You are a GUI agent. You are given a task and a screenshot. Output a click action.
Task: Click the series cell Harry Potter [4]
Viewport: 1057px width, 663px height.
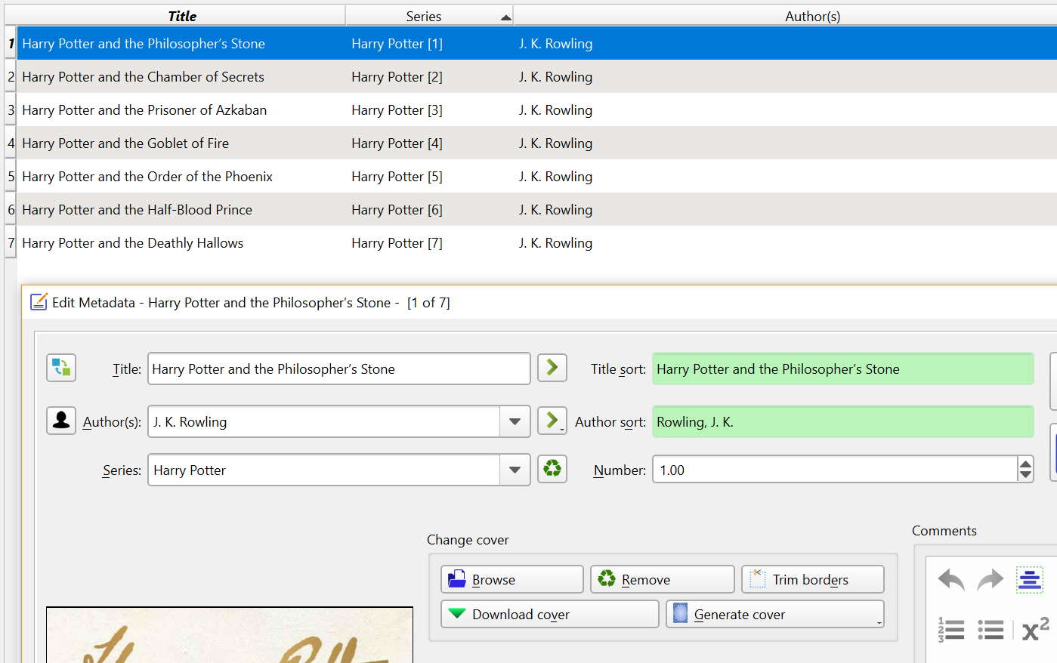(x=429, y=143)
